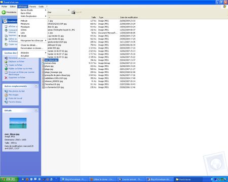
Task: Expand the Atteindre submenu
Action: click(x=32, y=53)
